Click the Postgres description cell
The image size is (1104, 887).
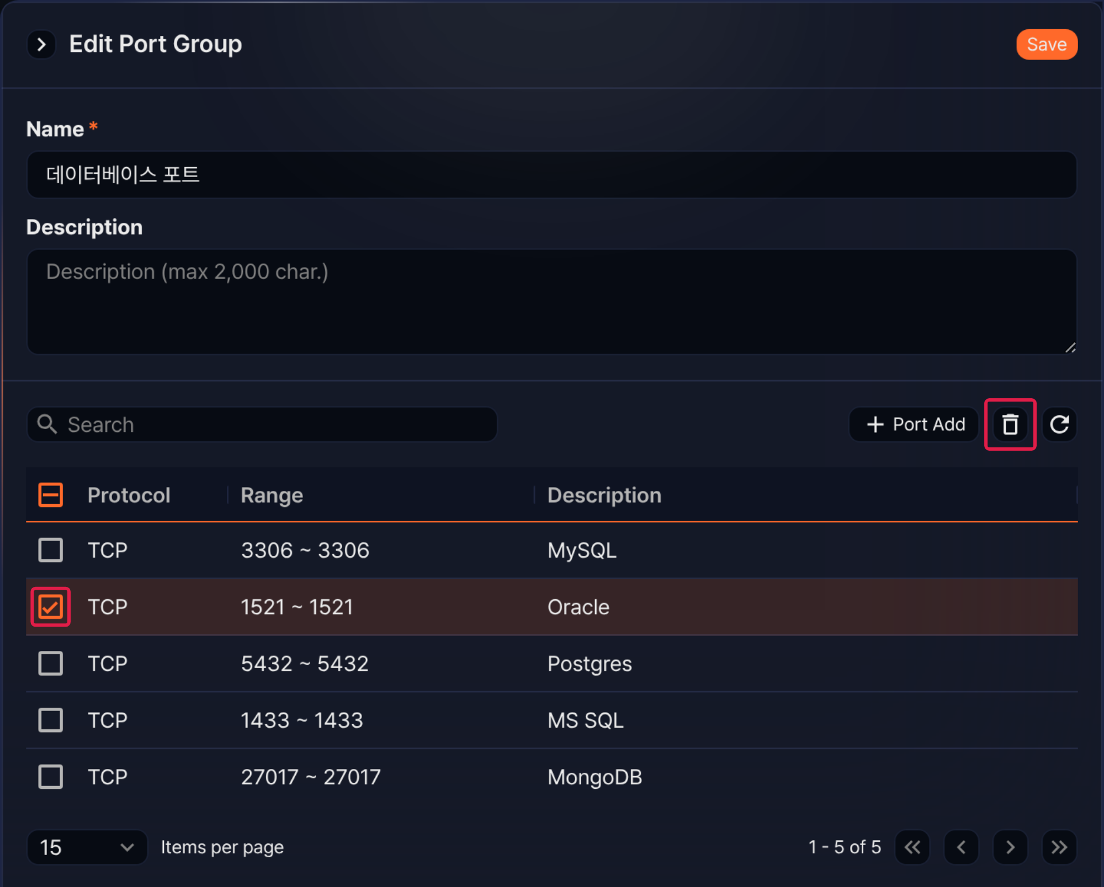[x=590, y=664]
